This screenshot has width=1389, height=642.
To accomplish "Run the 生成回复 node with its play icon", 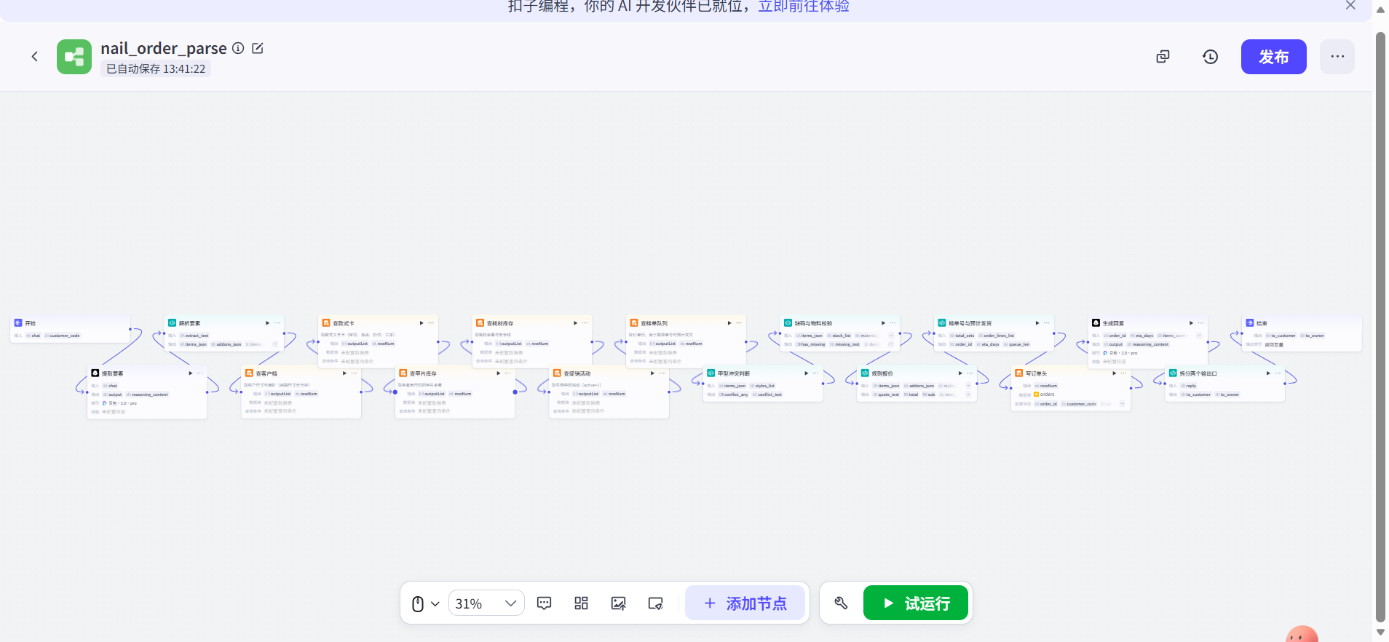I will point(1191,323).
